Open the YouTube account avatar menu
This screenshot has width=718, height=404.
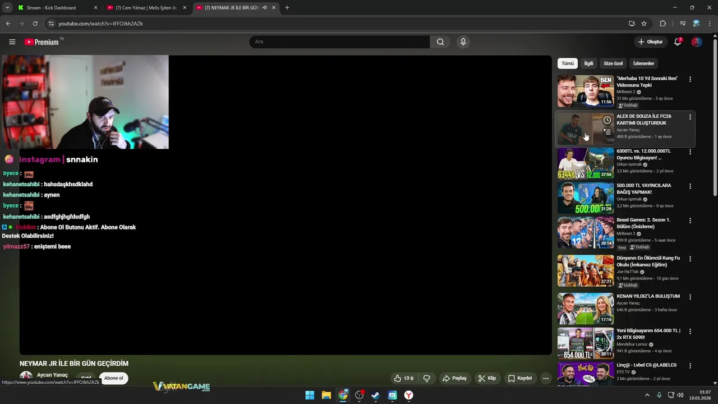(697, 42)
